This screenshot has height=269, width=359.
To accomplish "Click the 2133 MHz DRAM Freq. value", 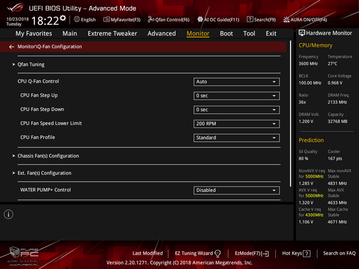I will 337,102.
